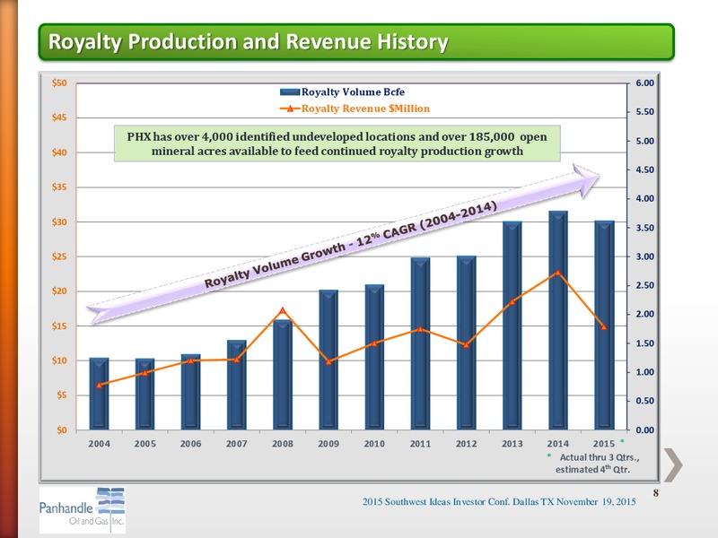Click the 2015 x-axis year label
The image size is (718, 538).
click(604, 443)
